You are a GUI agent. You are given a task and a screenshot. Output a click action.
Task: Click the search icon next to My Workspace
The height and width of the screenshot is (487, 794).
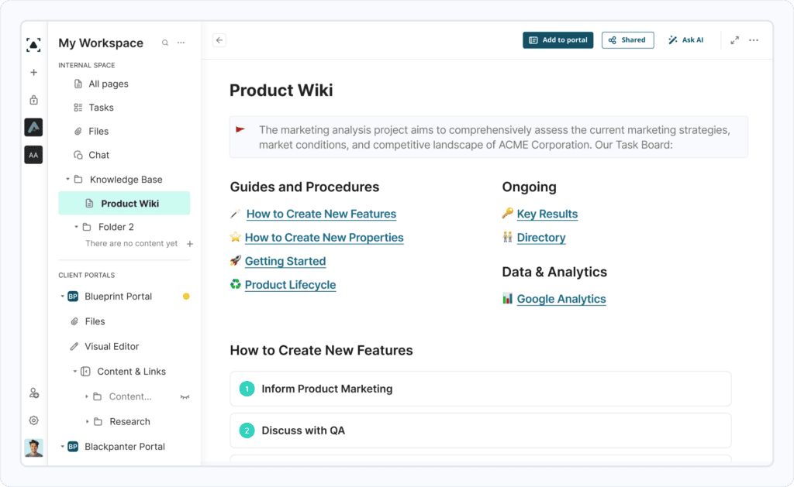click(165, 43)
